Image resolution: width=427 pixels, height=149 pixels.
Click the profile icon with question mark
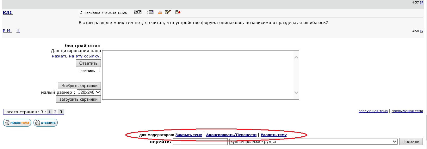138,12
